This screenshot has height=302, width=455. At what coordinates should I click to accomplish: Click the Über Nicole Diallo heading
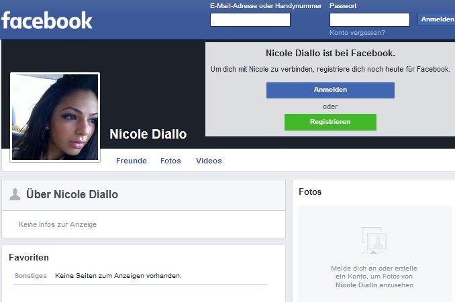72,194
